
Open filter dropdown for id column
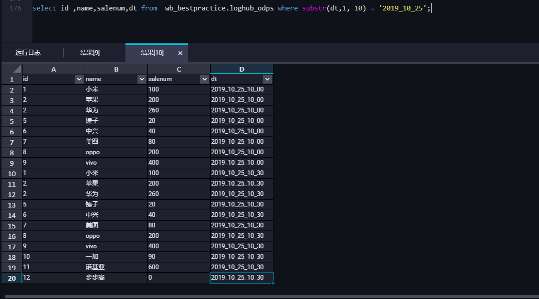pyautogui.click(x=79, y=79)
